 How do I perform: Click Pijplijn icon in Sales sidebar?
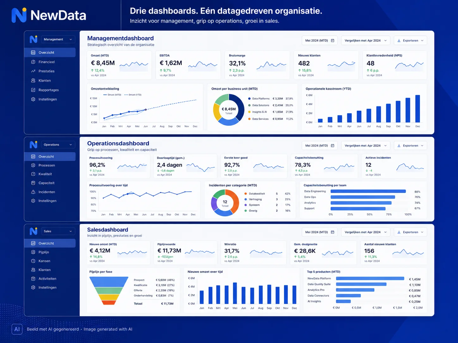tap(33, 252)
